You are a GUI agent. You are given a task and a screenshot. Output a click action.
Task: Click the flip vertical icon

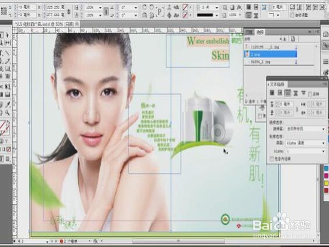click(152, 15)
